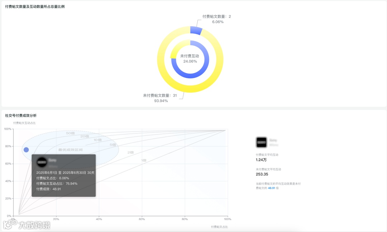Click the 未付费互动 center label
Viewport: 387px width, 232px height.
coord(190,56)
